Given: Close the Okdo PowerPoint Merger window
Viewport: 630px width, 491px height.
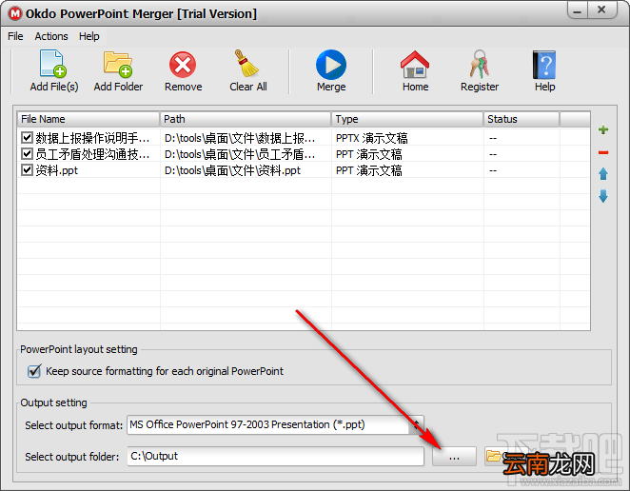Looking at the screenshot, I should pyautogui.click(x=601, y=10).
